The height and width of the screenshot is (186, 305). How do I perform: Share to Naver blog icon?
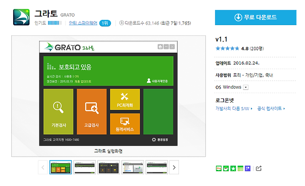(219, 168)
